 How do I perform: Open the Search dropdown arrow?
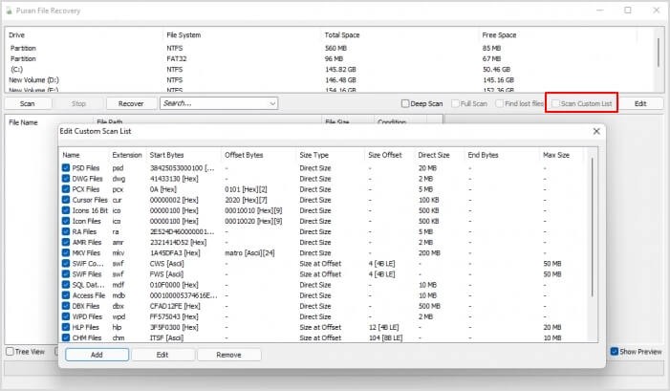272,103
